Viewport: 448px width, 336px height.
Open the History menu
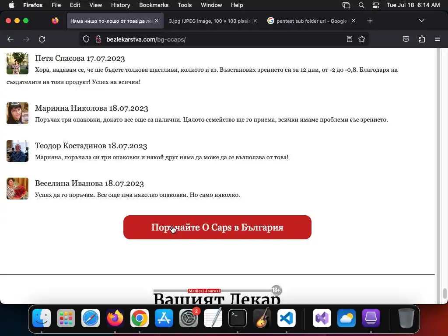[121, 5]
